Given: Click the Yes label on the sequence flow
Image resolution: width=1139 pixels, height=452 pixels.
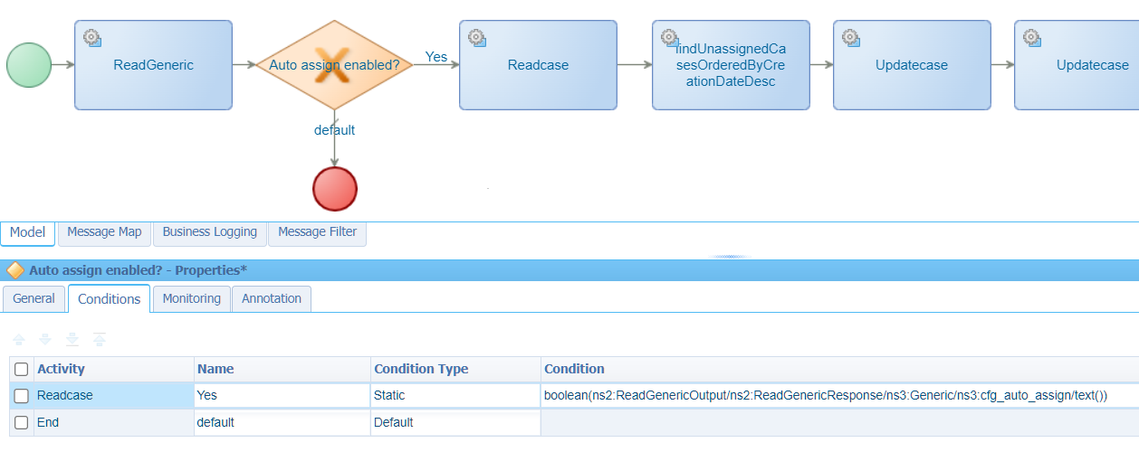Looking at the screenshot, I should [x=436, y=57].
